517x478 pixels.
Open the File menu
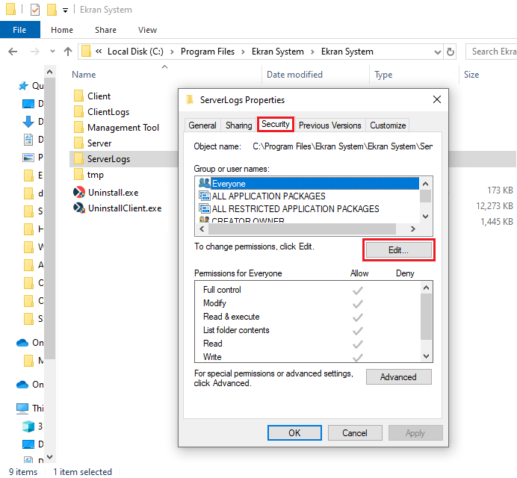coord(19,30)
